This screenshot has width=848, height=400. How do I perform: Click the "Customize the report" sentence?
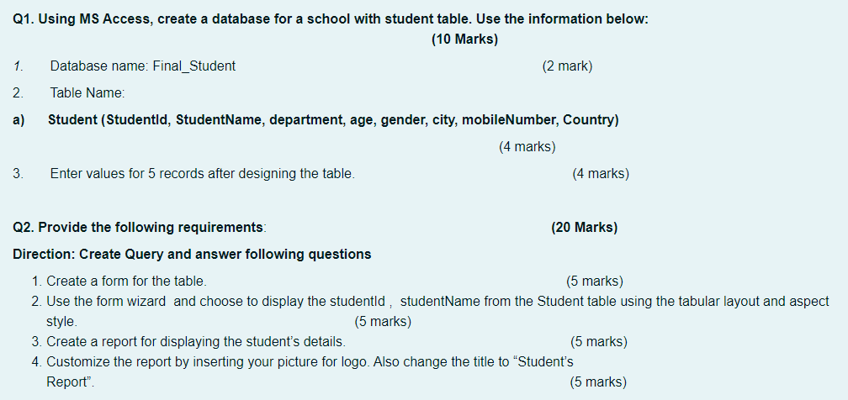pos(310,372)
